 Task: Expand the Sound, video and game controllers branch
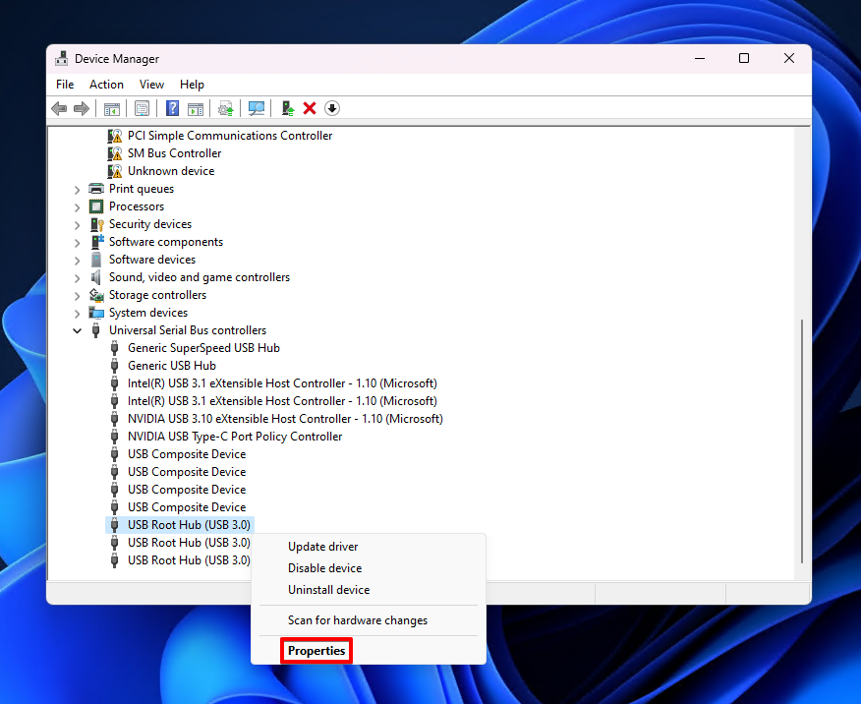click(77, 276)
